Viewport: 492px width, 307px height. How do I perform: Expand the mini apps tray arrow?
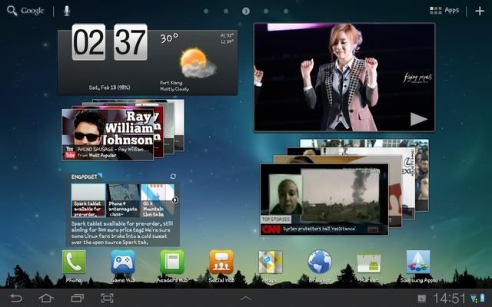tap(246, 297)
